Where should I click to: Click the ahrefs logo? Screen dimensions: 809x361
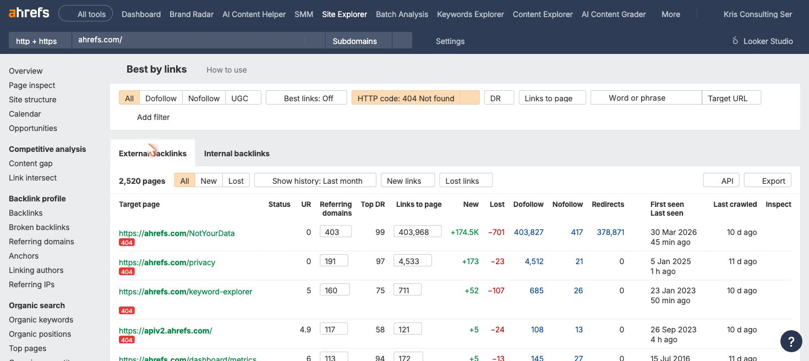point(29,13)
